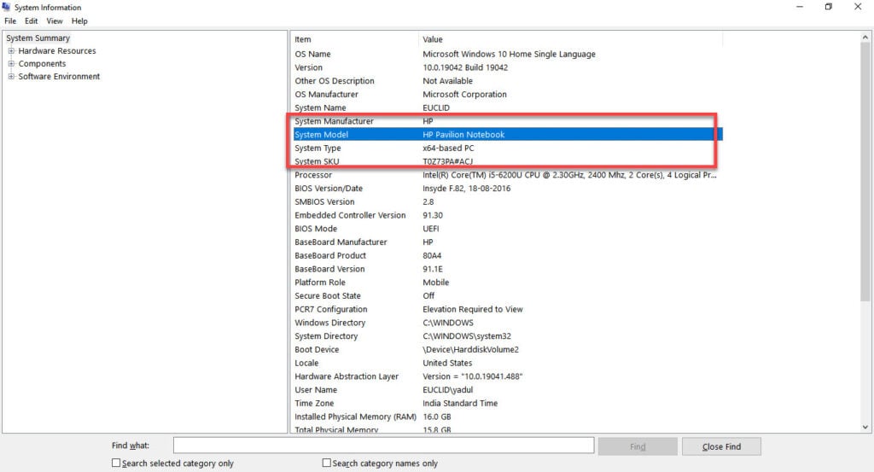Select the System Manufacturer row
Image resolution: width=874 pixels, height=472 pixels.
[508, 121]
